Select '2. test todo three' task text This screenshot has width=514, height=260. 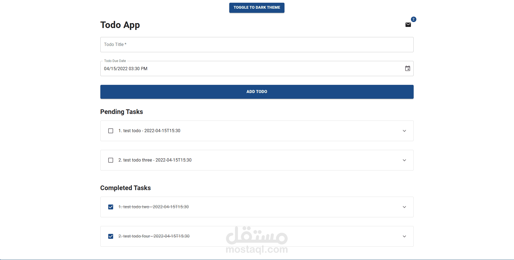click(155, 160)
